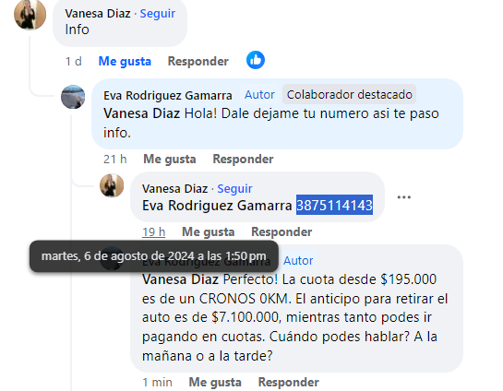Click Responder under the 1 min comment
The height and width of the screenshot is (391, 503).
point(288,382)
